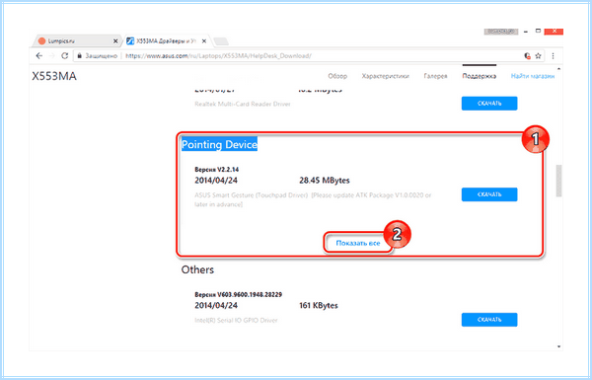
Task: Close the Lumpics.ru tab
Action: tap(115, 40)
